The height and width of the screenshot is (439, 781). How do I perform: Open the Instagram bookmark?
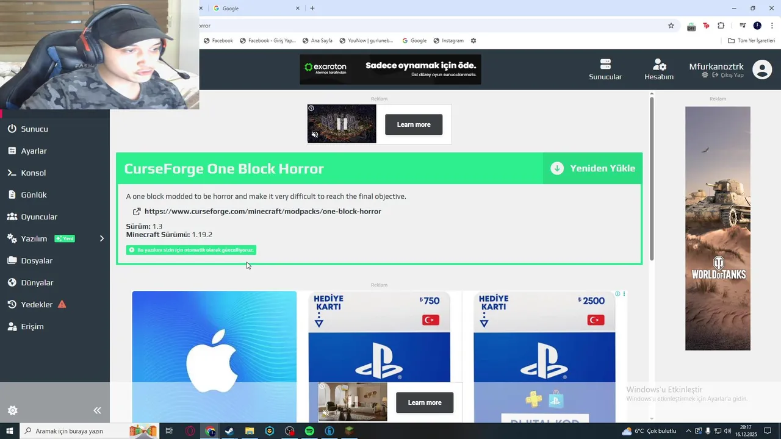click(448, 41)
